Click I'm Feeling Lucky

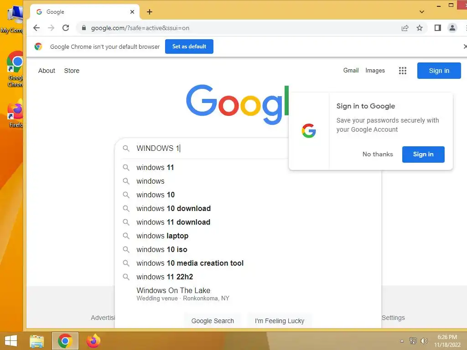click(280, 321)
